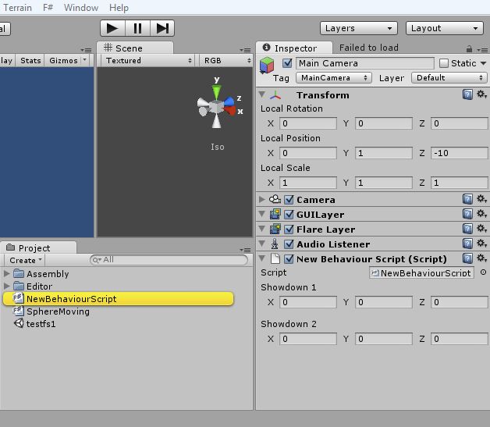The image size is (490, 427).
Task: Open the Terrain menu
Action: pyautogui.click(x=17, y=8)
